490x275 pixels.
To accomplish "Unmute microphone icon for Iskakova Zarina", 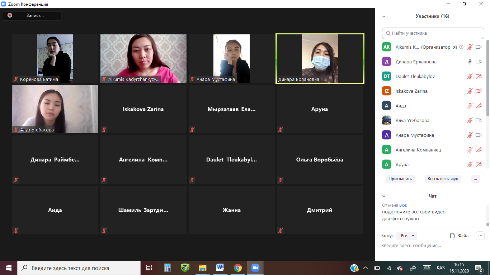I will click(x=470, y=91).
